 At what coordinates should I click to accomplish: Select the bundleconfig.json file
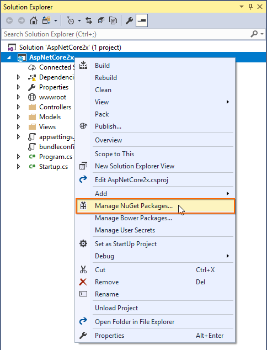pos(57,147)
